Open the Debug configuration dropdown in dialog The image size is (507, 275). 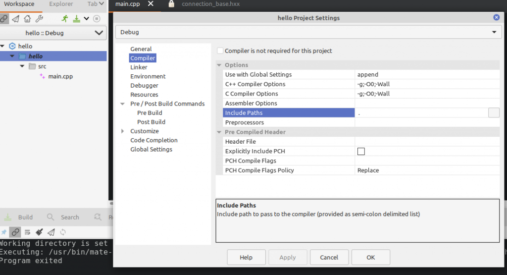pyautogui.click(x=307, y=32)
